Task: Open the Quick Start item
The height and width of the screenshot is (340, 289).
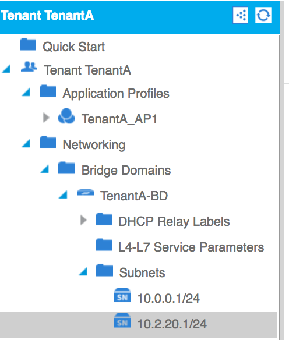Action: (73, 47)
